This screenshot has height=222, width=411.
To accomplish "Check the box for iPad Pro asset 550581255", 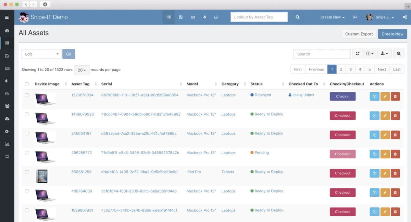I will (x=27, y=172).
